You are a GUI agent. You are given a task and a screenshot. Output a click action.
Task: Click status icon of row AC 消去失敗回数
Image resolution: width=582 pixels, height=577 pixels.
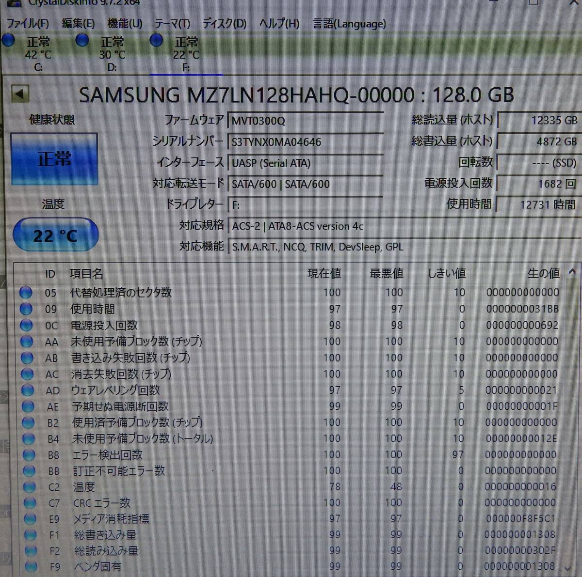point(27,374)
